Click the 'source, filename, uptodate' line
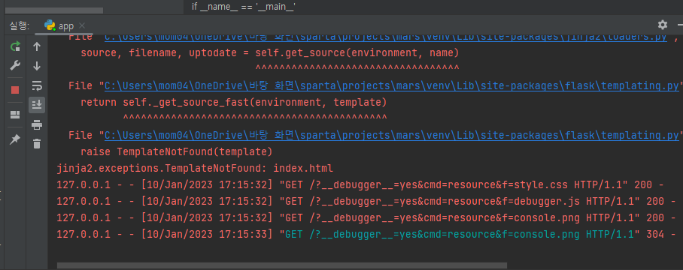This screenshot has width=683, height=270. click(x=269, y=53)
